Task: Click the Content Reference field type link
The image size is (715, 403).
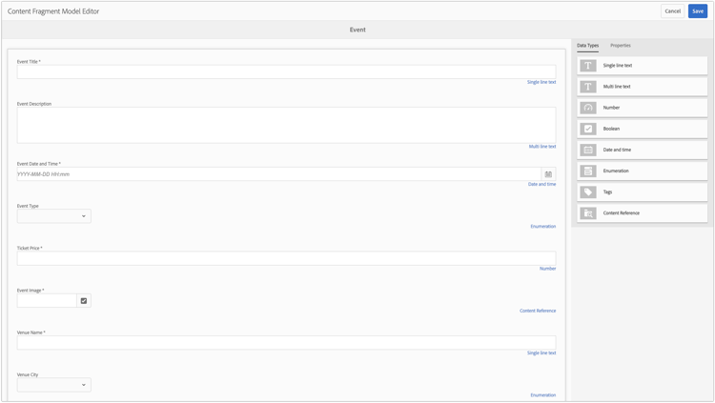Action: [538, 311]
